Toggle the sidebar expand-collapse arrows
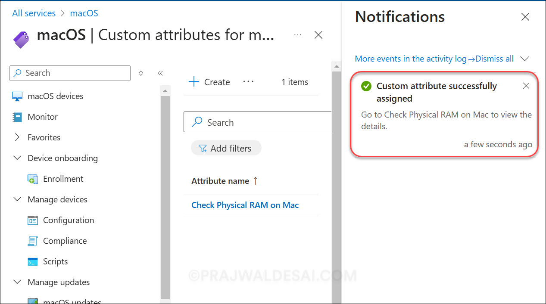The height and width of the screenshot is (304, 546). pos(141,73)
